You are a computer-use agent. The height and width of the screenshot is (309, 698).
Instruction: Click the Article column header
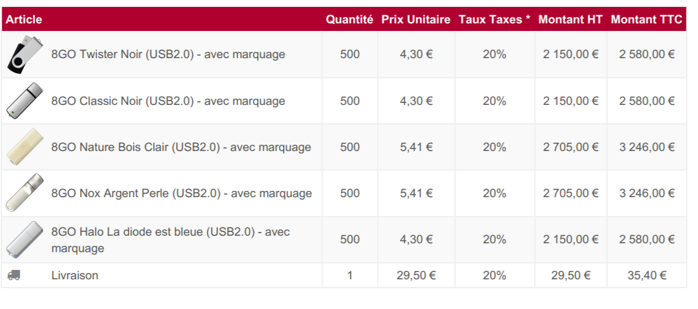[x=24, y=20]
